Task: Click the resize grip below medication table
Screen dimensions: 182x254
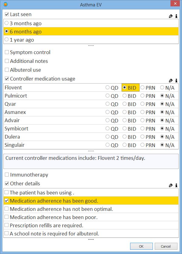Action: click(91, 151)
